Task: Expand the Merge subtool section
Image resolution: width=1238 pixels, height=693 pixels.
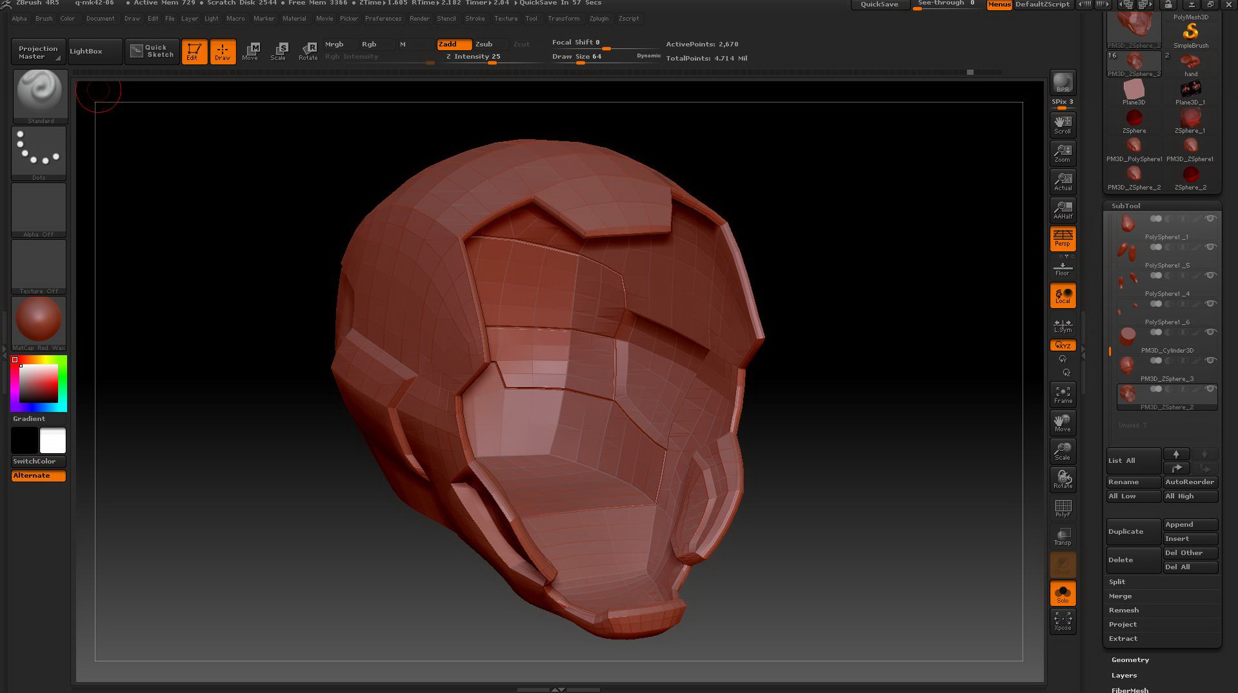Action: (x=1120, y=596)
